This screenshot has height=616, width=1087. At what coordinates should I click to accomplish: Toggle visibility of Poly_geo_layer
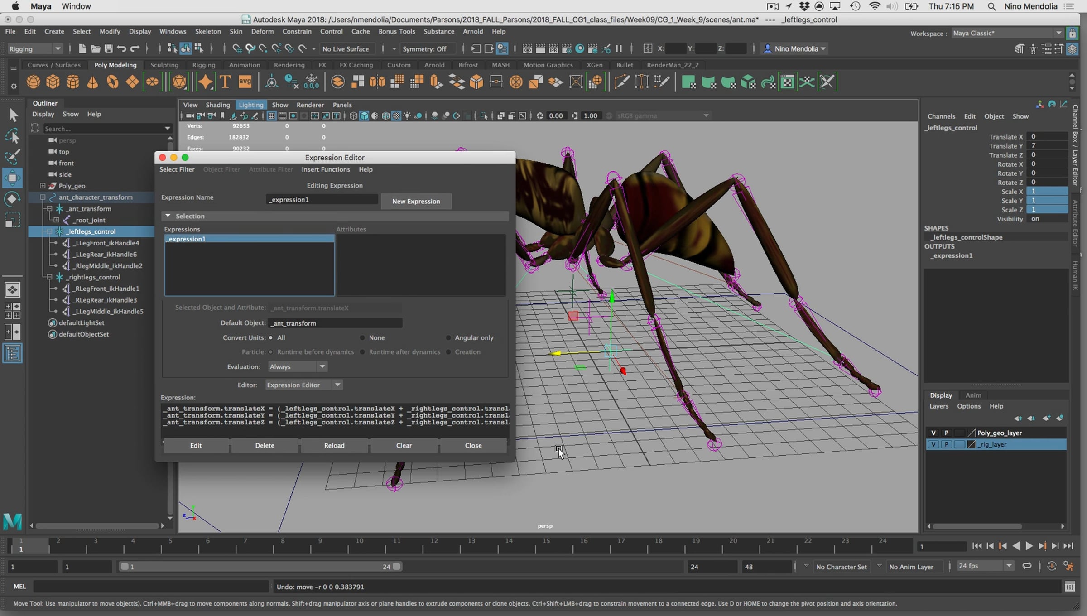(x=933, y=433)
